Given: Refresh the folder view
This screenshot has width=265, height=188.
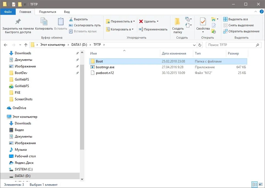Looking at the screenshot, I should coord(200,45).
